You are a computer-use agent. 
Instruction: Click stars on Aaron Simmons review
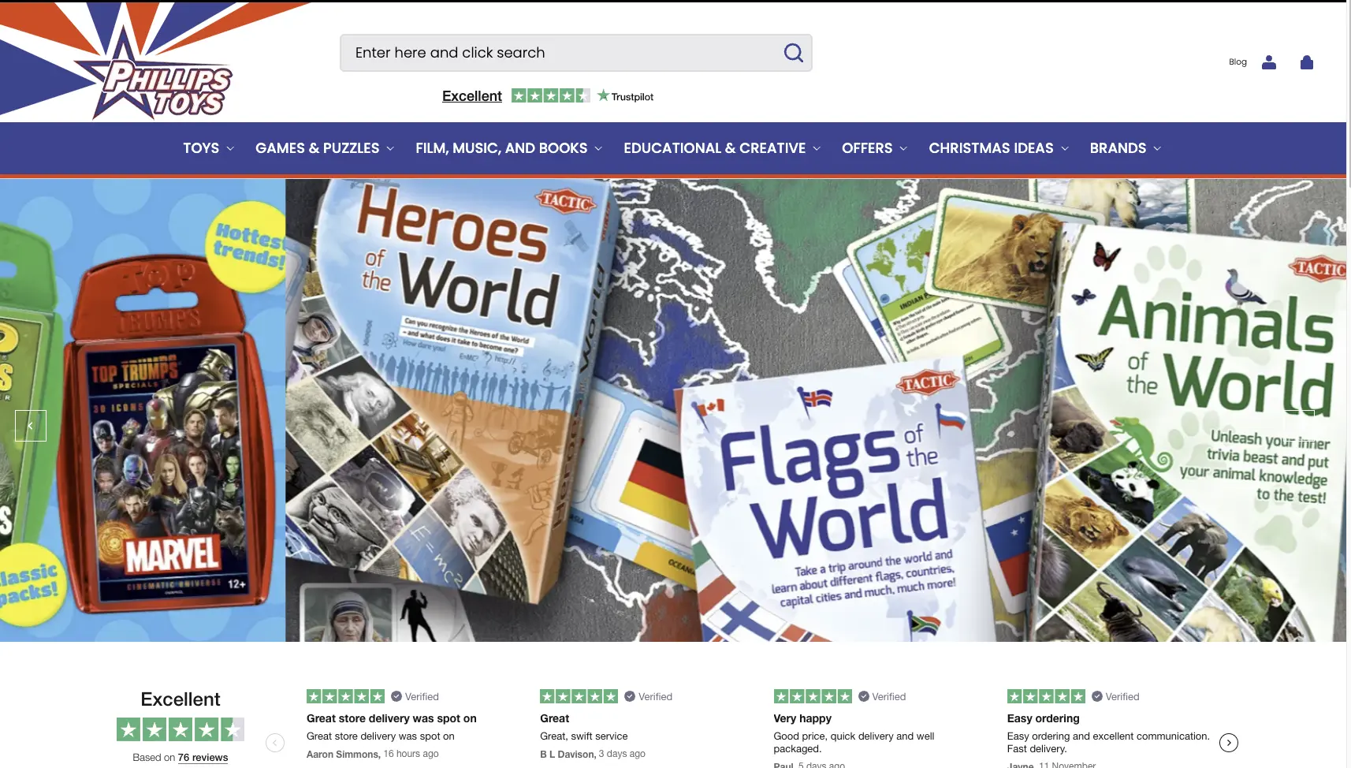pos(345,696)
